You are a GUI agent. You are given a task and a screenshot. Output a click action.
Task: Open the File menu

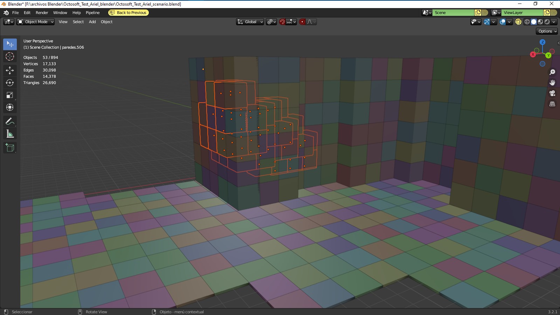click(x=15, y=13)
